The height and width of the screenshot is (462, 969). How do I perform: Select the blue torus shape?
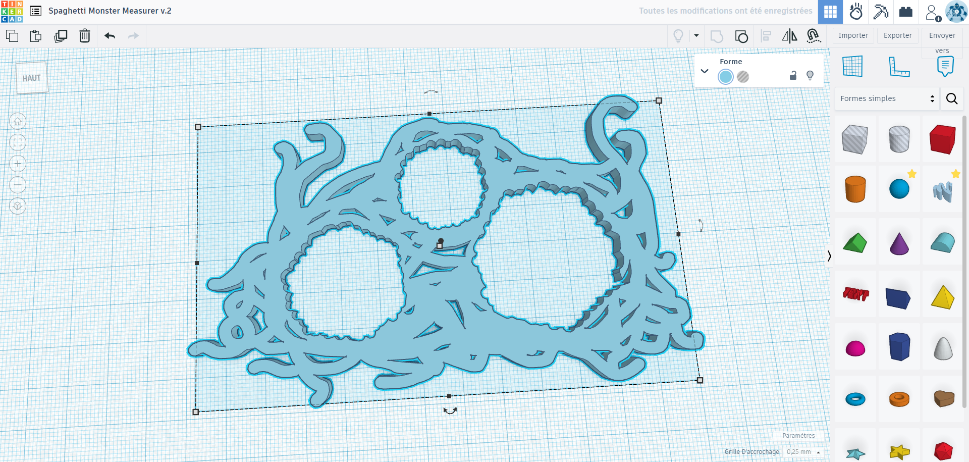(855, 399)
